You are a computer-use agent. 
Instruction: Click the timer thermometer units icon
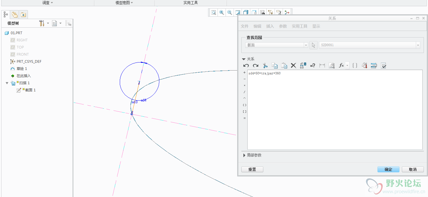pyautogui.click(x=364, y=65)
